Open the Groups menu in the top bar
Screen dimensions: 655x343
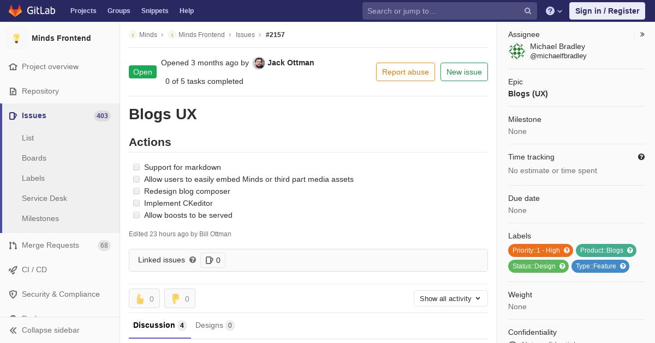pos(118,11)
